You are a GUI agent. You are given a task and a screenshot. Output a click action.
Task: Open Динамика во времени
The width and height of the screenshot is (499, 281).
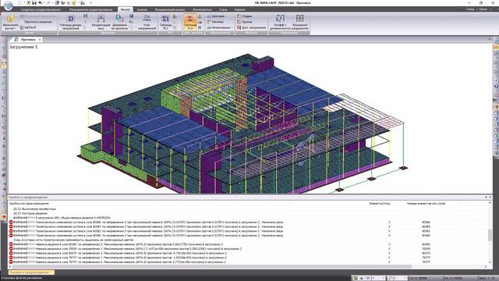[x=119, y=22]
